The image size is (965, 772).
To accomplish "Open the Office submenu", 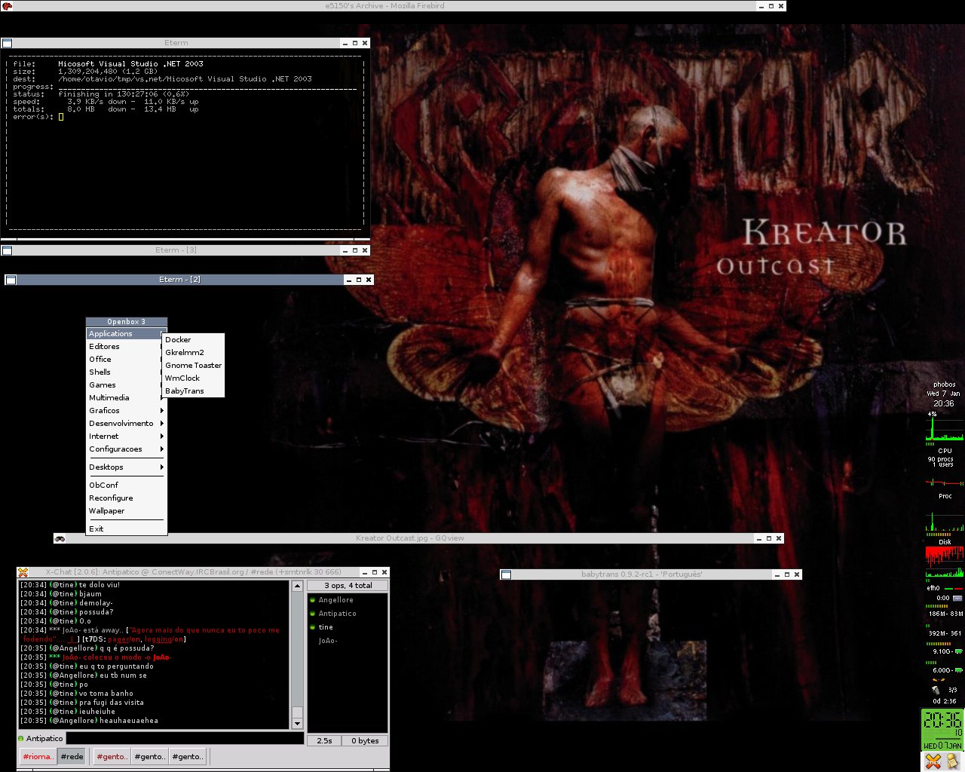I will 126,359.
